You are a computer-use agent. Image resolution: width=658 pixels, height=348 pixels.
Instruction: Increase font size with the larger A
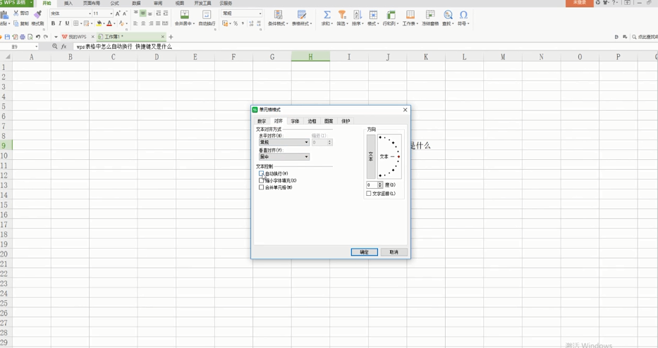[118, 13]
